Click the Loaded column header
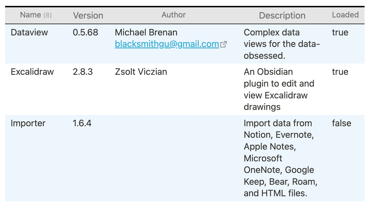Image resolution: width=373 pixels, height=203 pixels. pyautogui.click(x=345, y=15)
